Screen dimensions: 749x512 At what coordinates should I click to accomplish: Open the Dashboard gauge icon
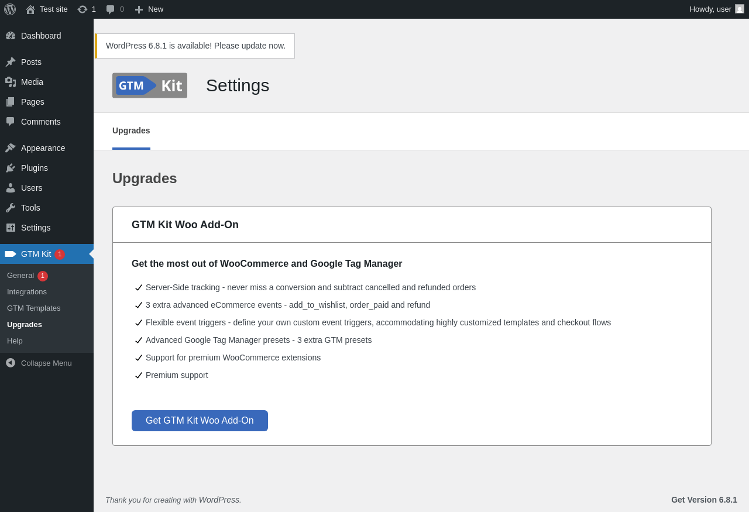click(11, 36)
